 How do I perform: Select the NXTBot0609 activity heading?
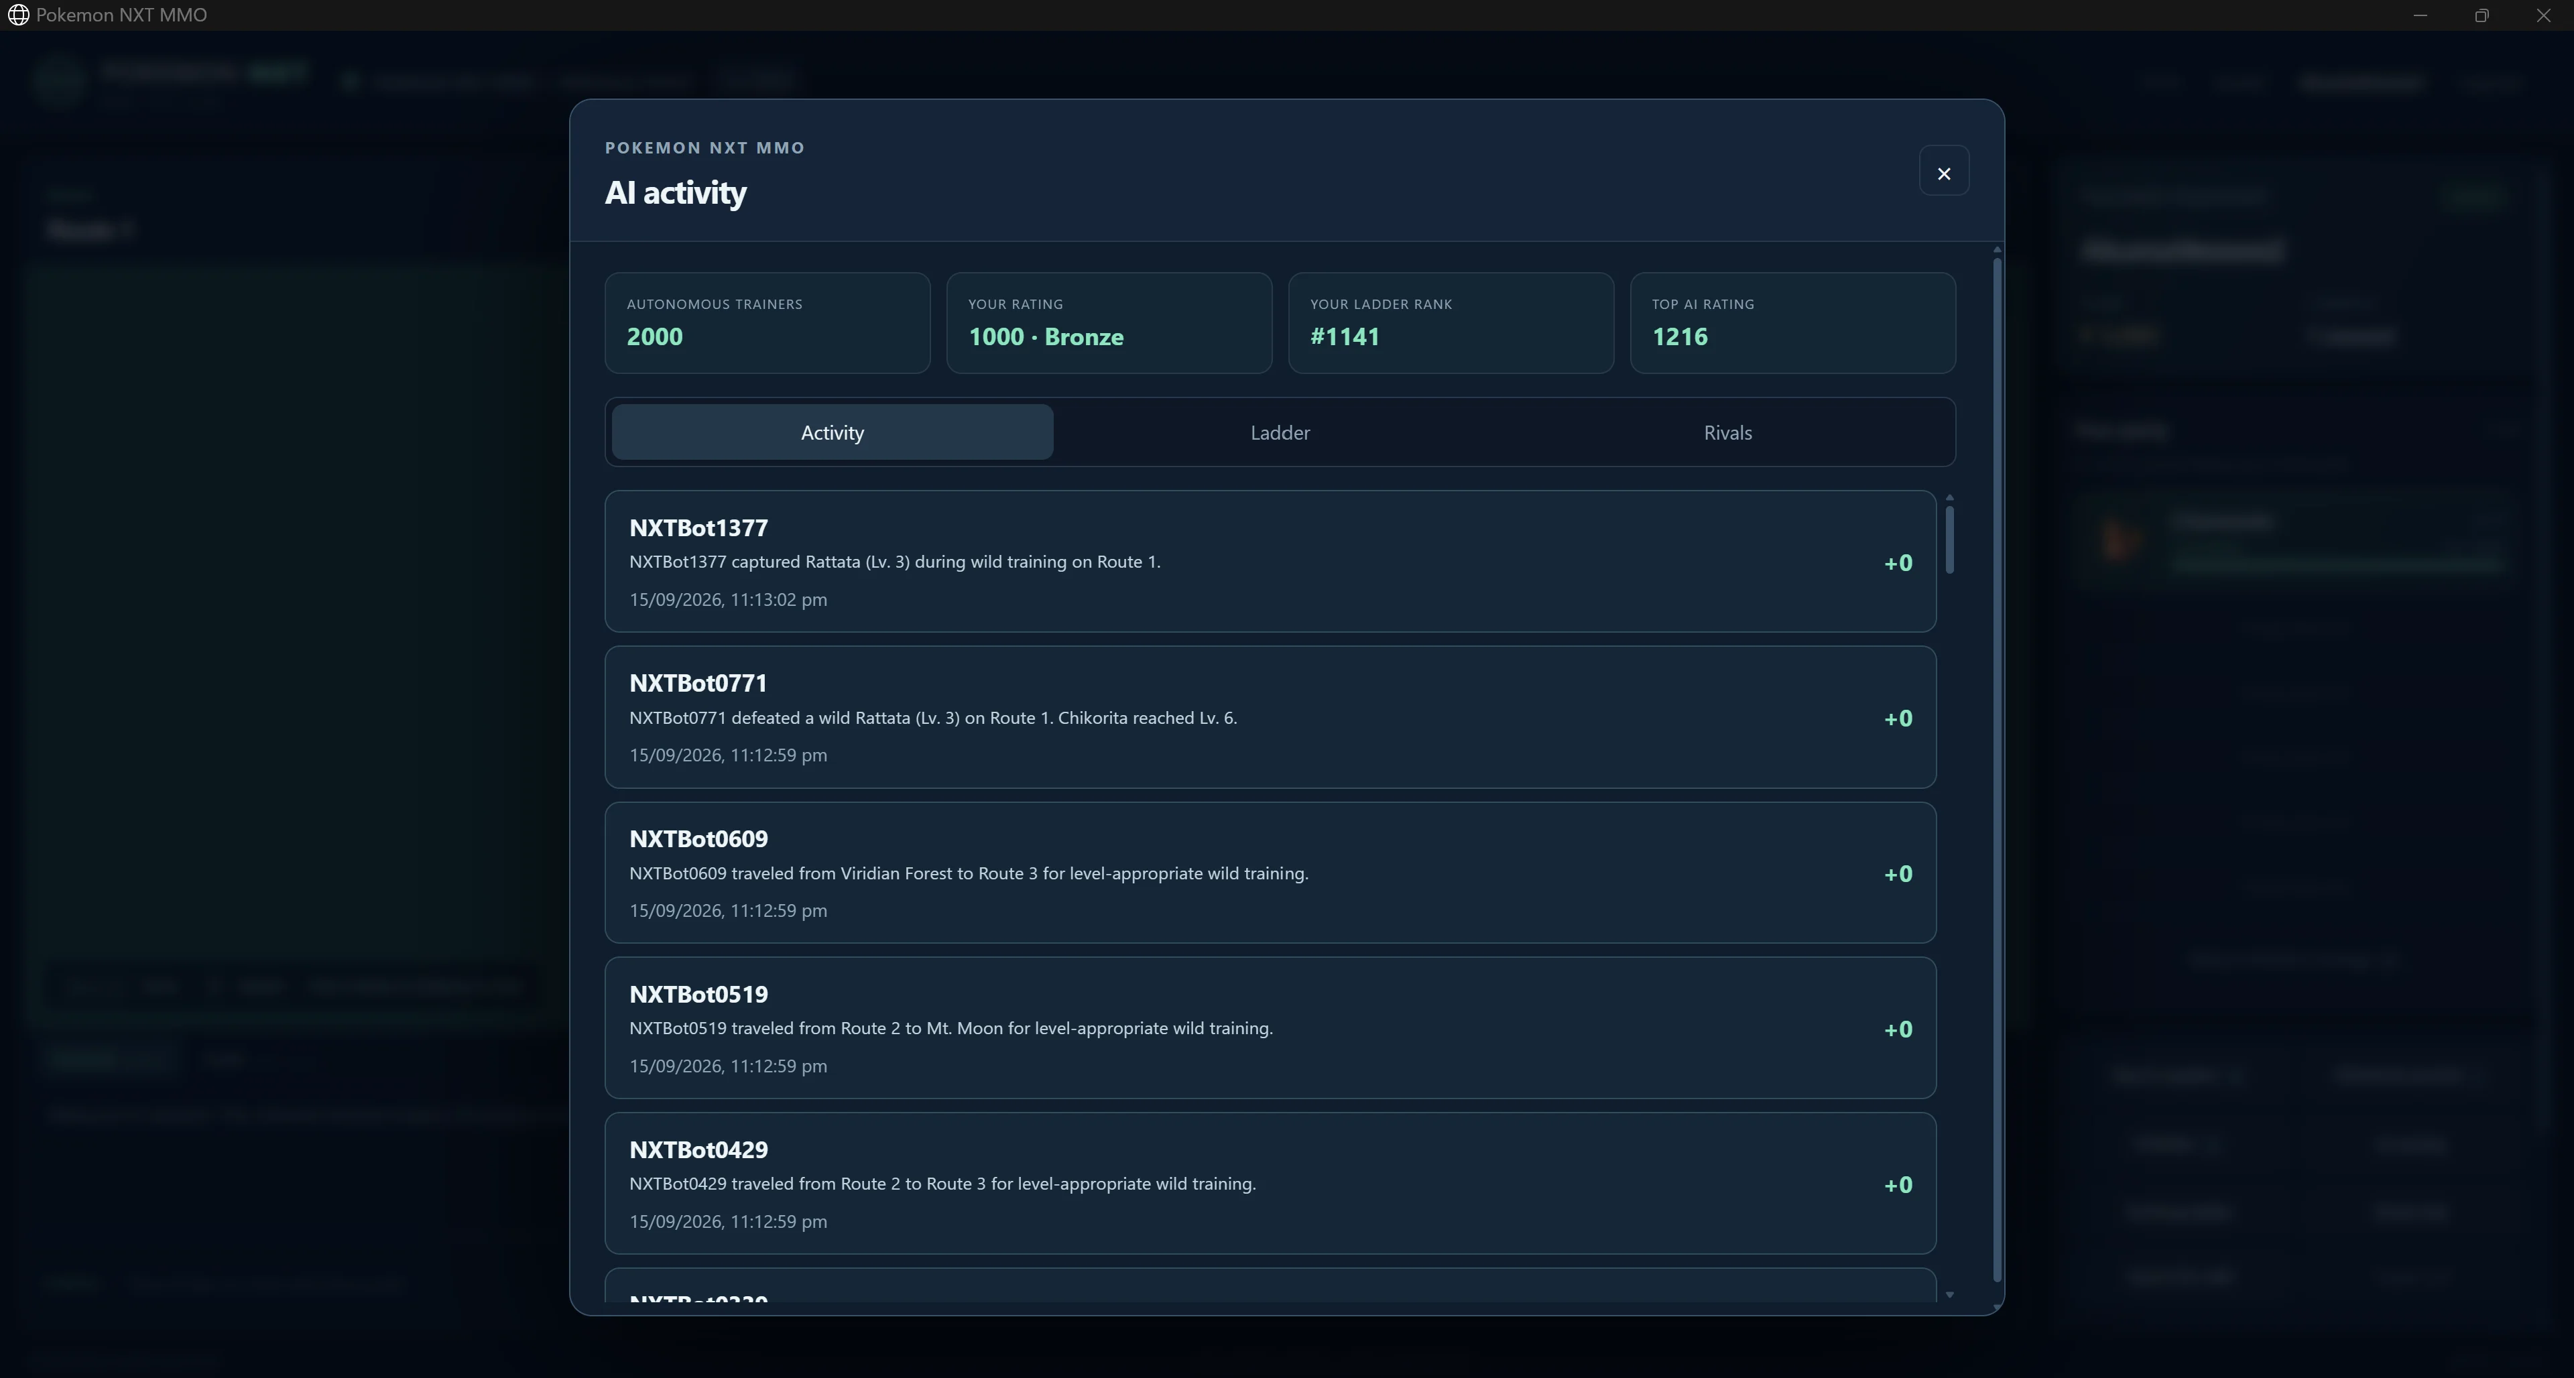698,839
